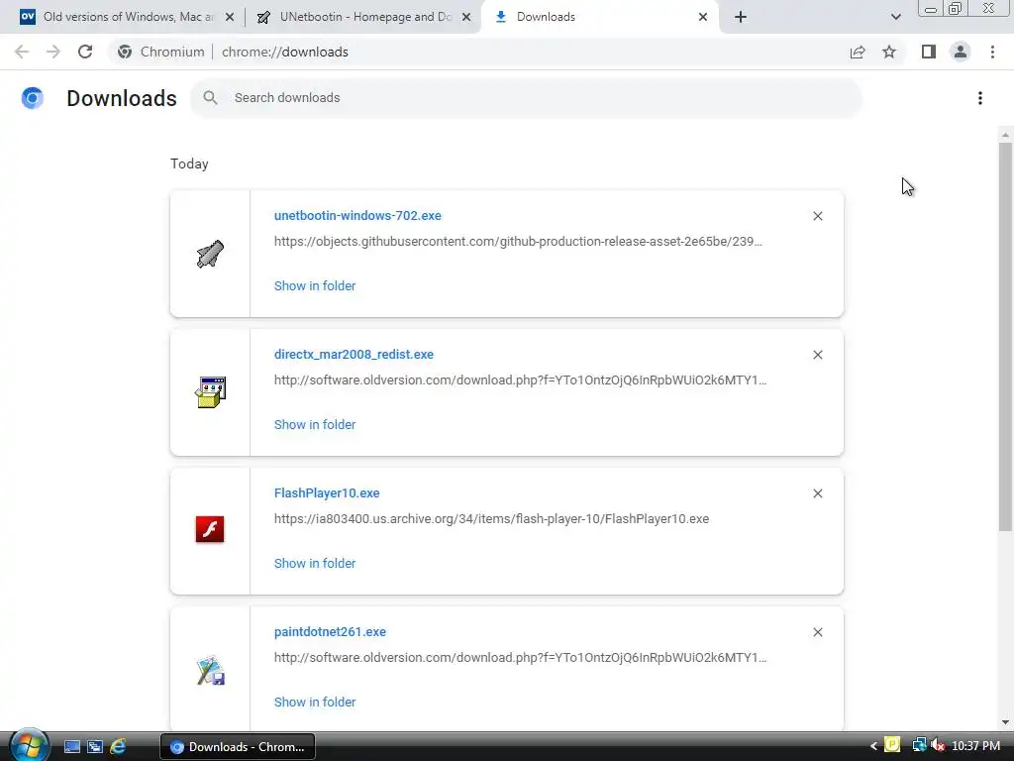Click the directx installer file icon
1014x761 pixels.
click(x=210, y=392)
